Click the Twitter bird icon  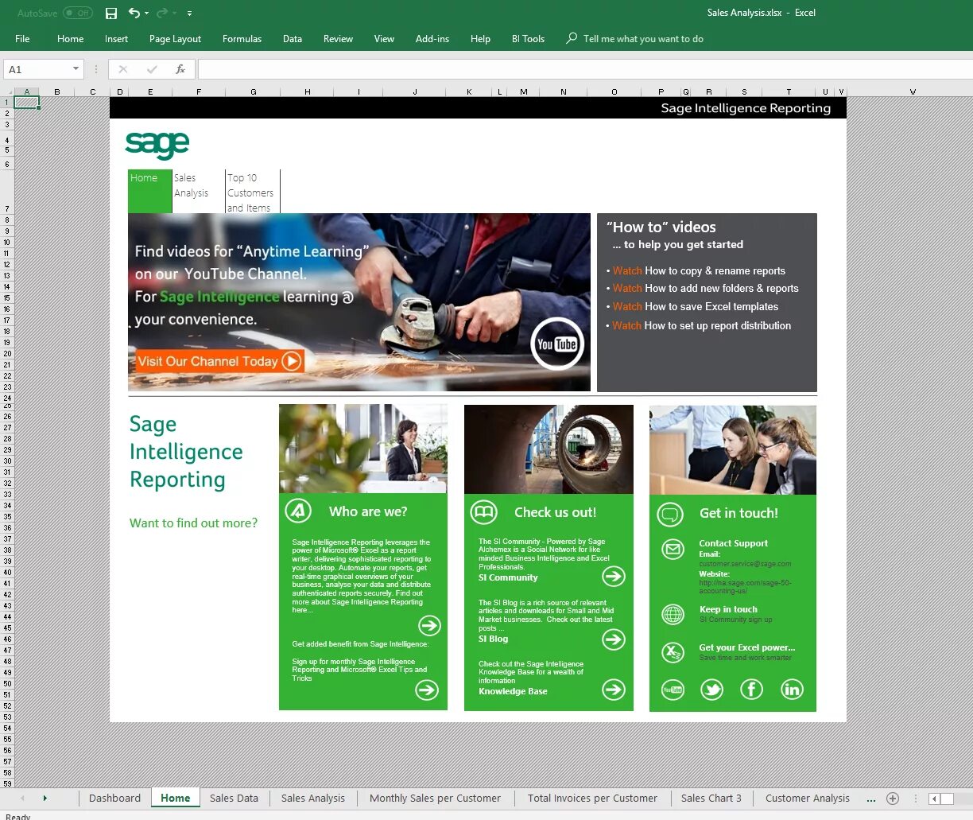point(711,690)
